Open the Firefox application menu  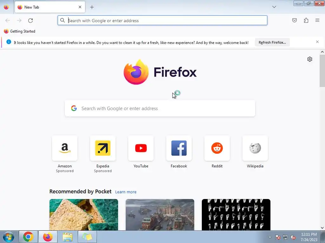[317, 20]
